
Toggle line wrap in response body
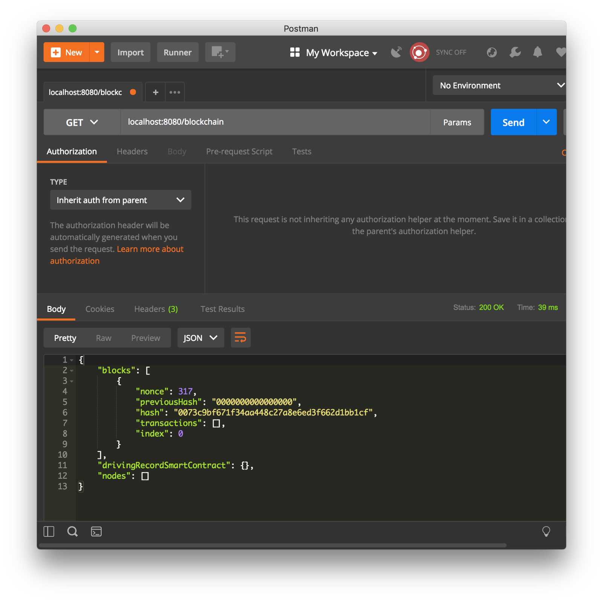coord(240,338)
